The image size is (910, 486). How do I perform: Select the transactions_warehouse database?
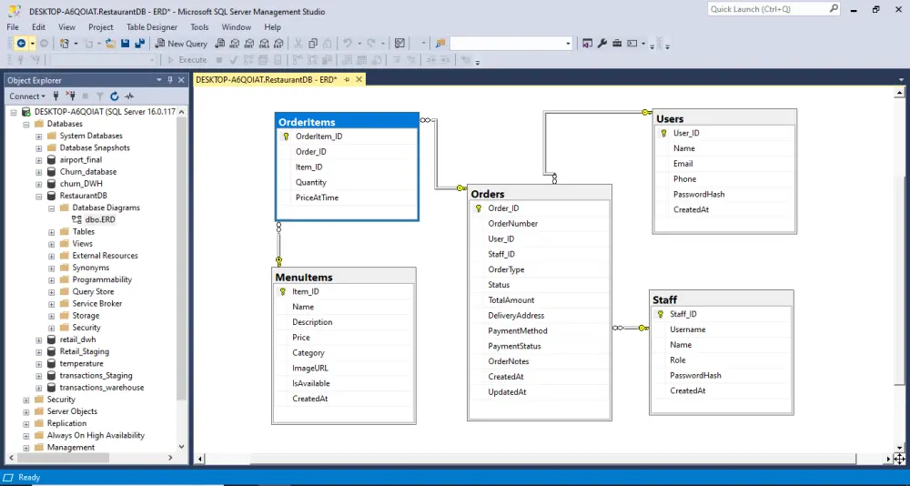(x=102, y=388)
